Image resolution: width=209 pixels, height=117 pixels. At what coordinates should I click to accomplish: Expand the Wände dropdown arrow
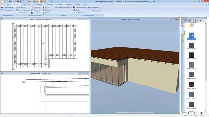point(24,7)
